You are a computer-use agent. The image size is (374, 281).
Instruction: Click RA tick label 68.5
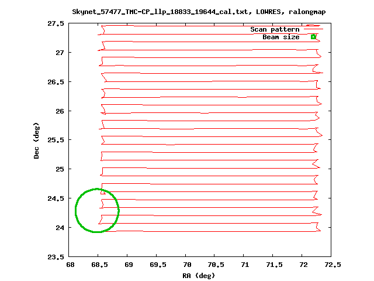(x=99, y=265)
